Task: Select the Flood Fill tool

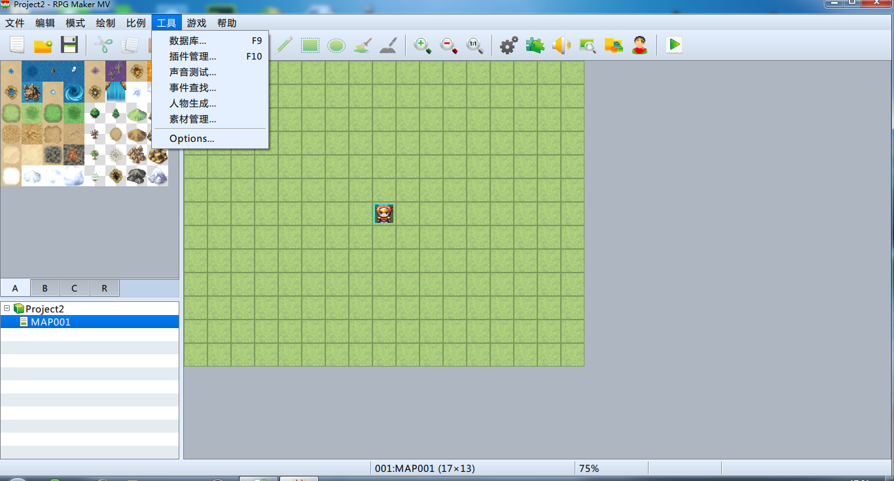Action: (363, 45)
